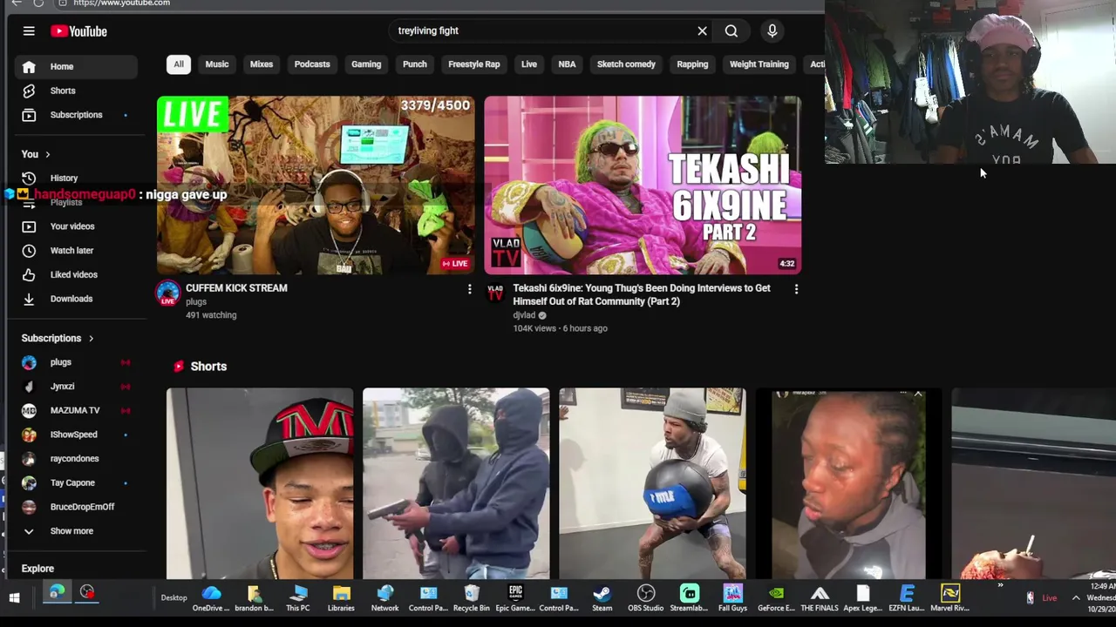Select the Gaming filter chip
This screenshot has width=1116, height=627.
tap(366, 64)
